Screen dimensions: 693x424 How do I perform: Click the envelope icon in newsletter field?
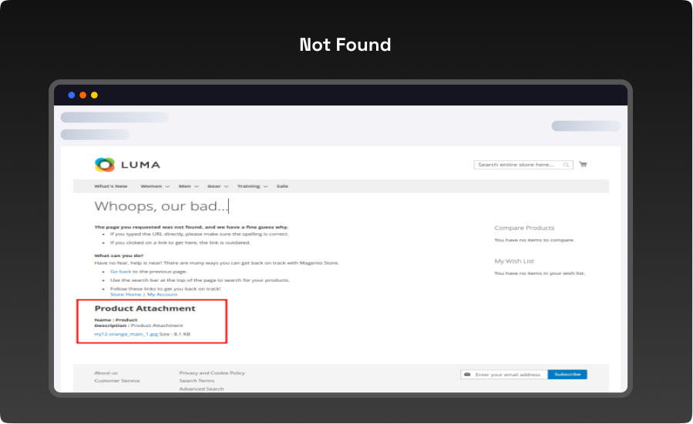(x=466, y=375)
